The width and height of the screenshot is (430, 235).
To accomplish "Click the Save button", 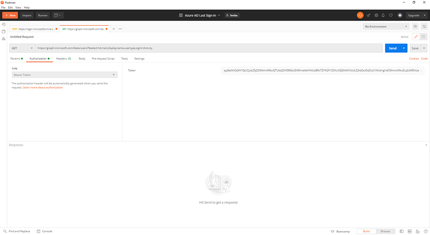I will tap(415, 48).
